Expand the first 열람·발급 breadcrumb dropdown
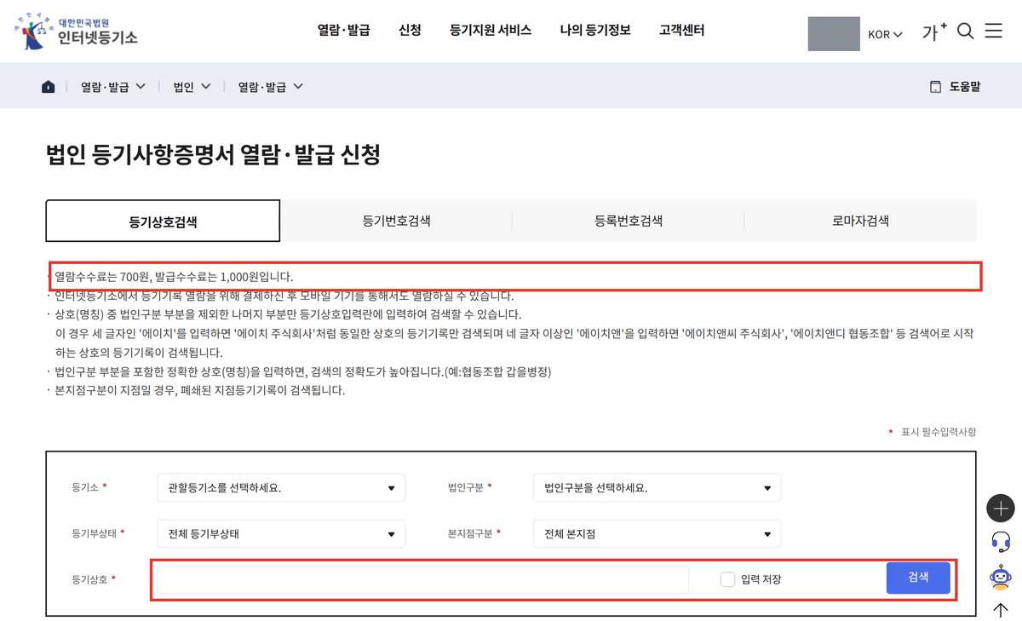 coord(113,87)
